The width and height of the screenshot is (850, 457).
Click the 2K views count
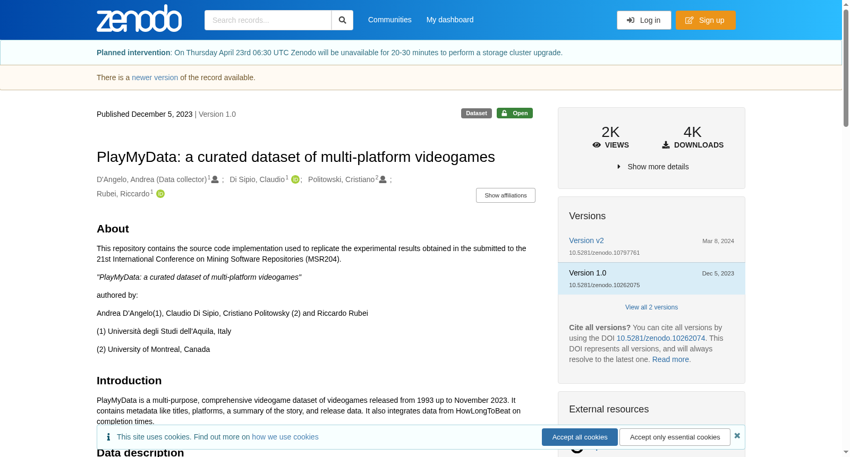coord(610,132)
